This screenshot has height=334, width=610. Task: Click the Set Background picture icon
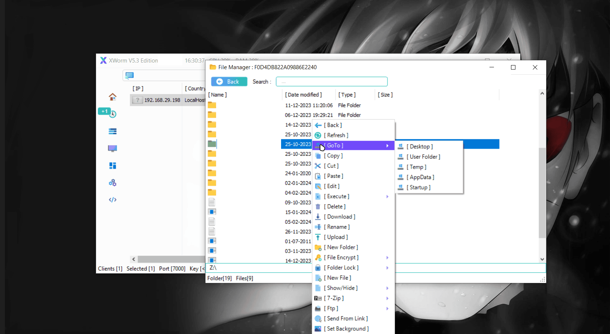[x=318, y=329]
